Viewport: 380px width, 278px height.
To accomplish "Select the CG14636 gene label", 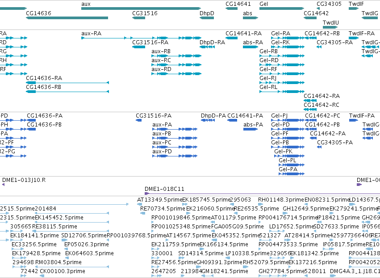I will point(38,13).
